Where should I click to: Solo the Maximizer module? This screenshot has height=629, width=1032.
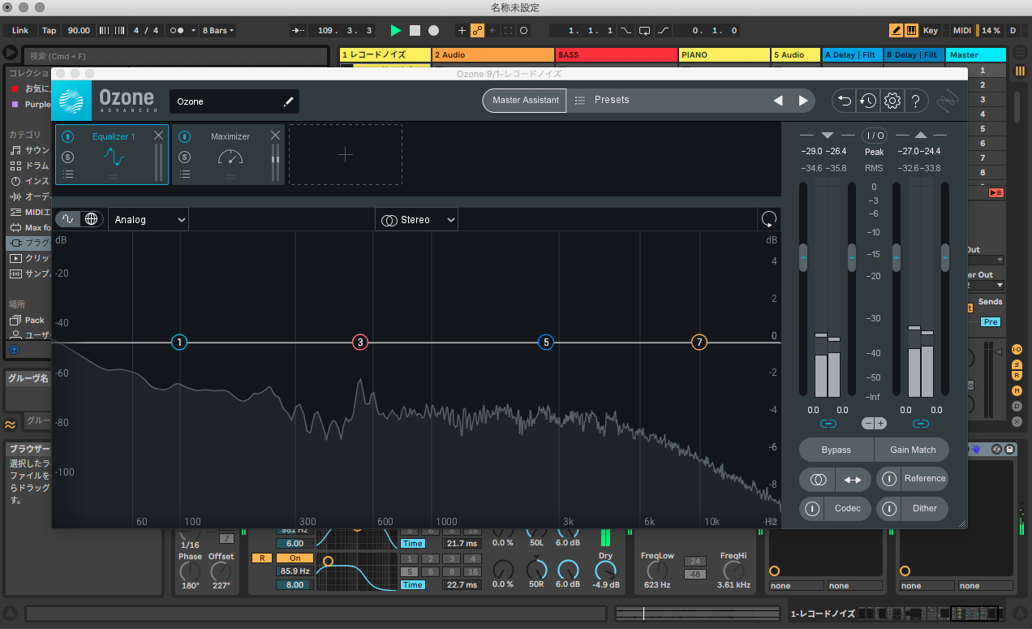pyautogui.click(x=185, y=157)
